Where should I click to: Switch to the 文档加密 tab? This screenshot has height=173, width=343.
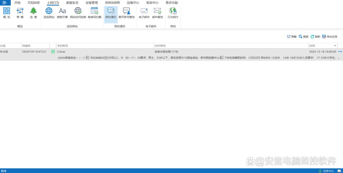pos(34,3)
